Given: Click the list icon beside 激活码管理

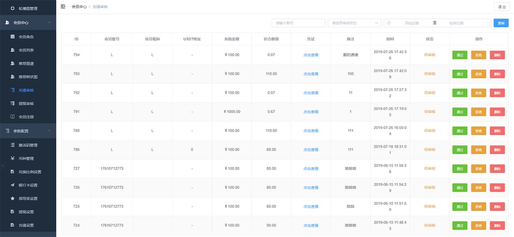Looking at the screenshot, I should (12, 145).
